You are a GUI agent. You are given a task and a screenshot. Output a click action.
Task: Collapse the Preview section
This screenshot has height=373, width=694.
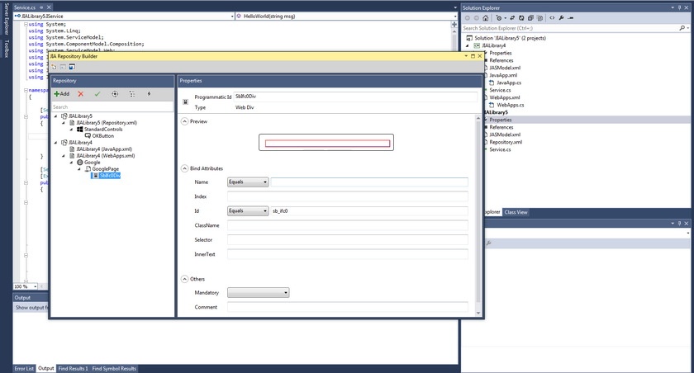(x=184, y=121)
